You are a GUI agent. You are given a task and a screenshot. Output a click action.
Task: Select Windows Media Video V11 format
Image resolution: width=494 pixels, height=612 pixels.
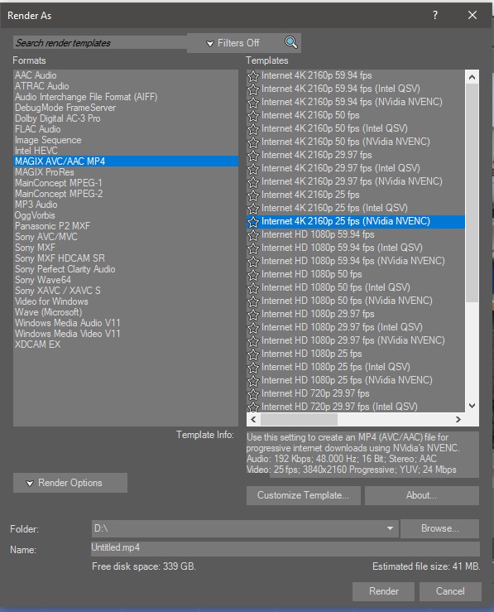pos(126,334)
